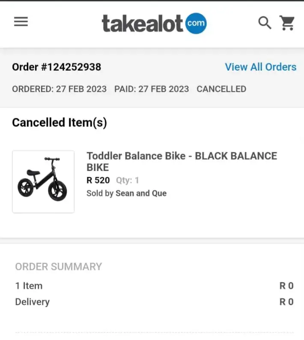The image size is (304, 340).
Task: Click the Delivery R 0 amount
Action: [286, 302]
